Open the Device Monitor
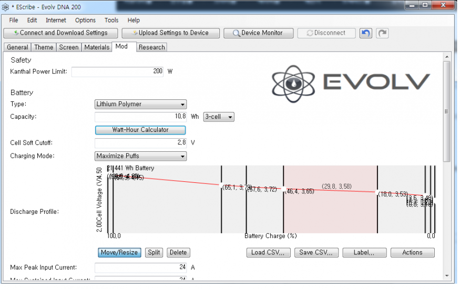 tap(258, 33)
